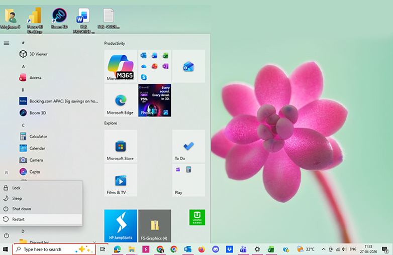This screenshot has width=393, height=255.
Task: Open OneDrive in the Office tile folder
Action: [144, 66]
